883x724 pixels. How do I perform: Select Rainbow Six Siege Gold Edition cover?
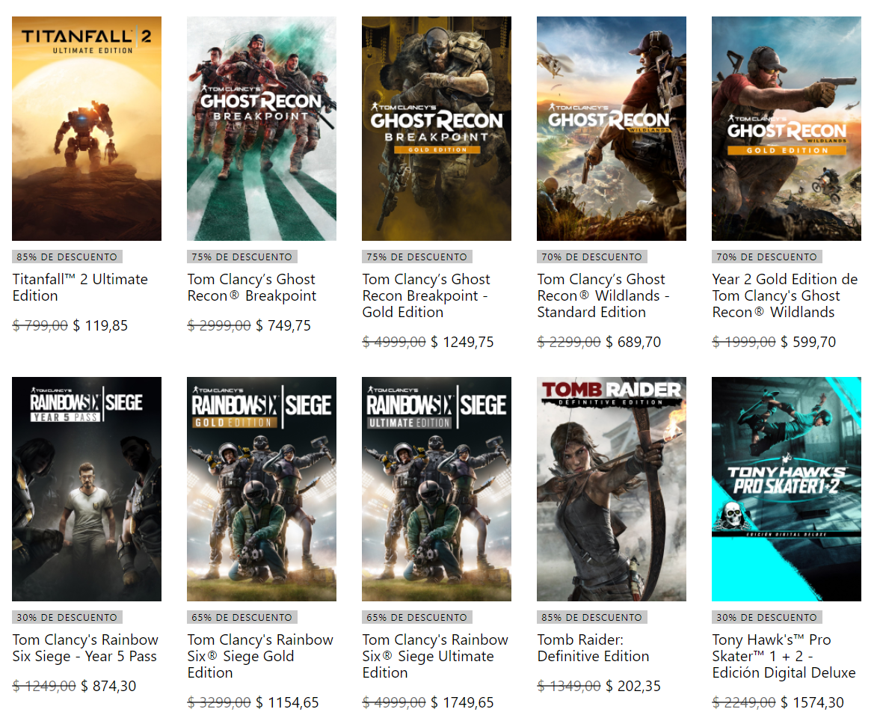[x=262, y=489]
